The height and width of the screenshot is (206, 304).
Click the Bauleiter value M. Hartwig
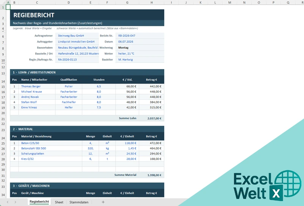[x=140, y=60]
